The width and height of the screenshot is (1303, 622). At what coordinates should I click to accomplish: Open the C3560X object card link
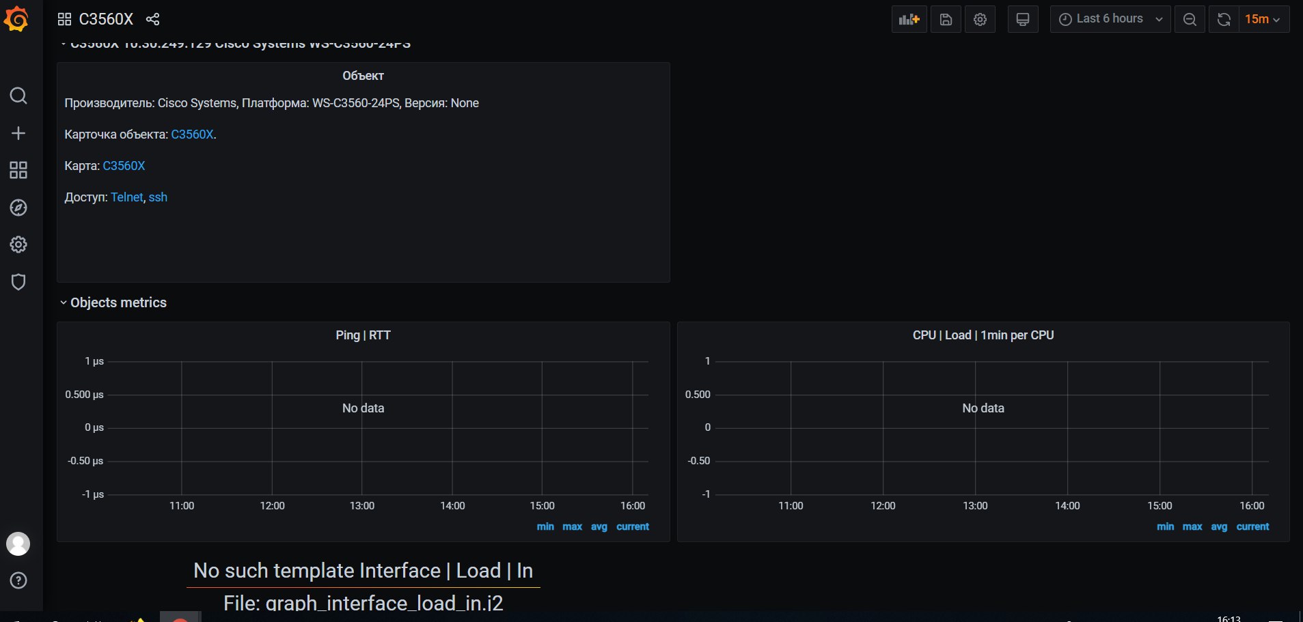[192, 135]
